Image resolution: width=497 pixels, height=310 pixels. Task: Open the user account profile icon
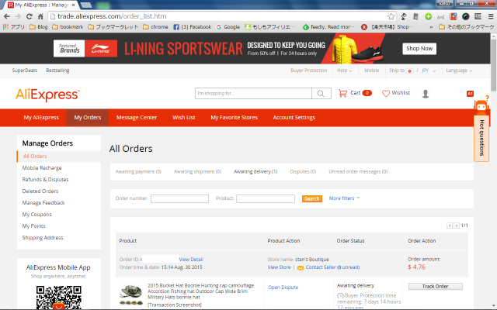(x=426, y=94)
